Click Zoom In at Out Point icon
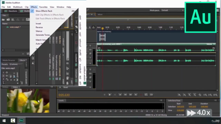The height and width of the screenshot is (124, 221). 210,95
